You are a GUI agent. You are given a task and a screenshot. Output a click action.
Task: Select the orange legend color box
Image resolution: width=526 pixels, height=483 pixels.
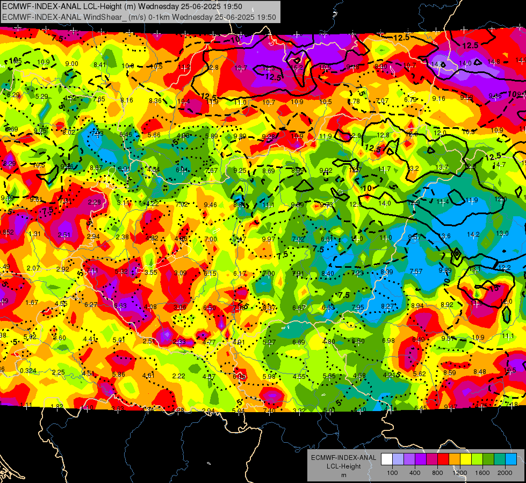pos(455,459)
